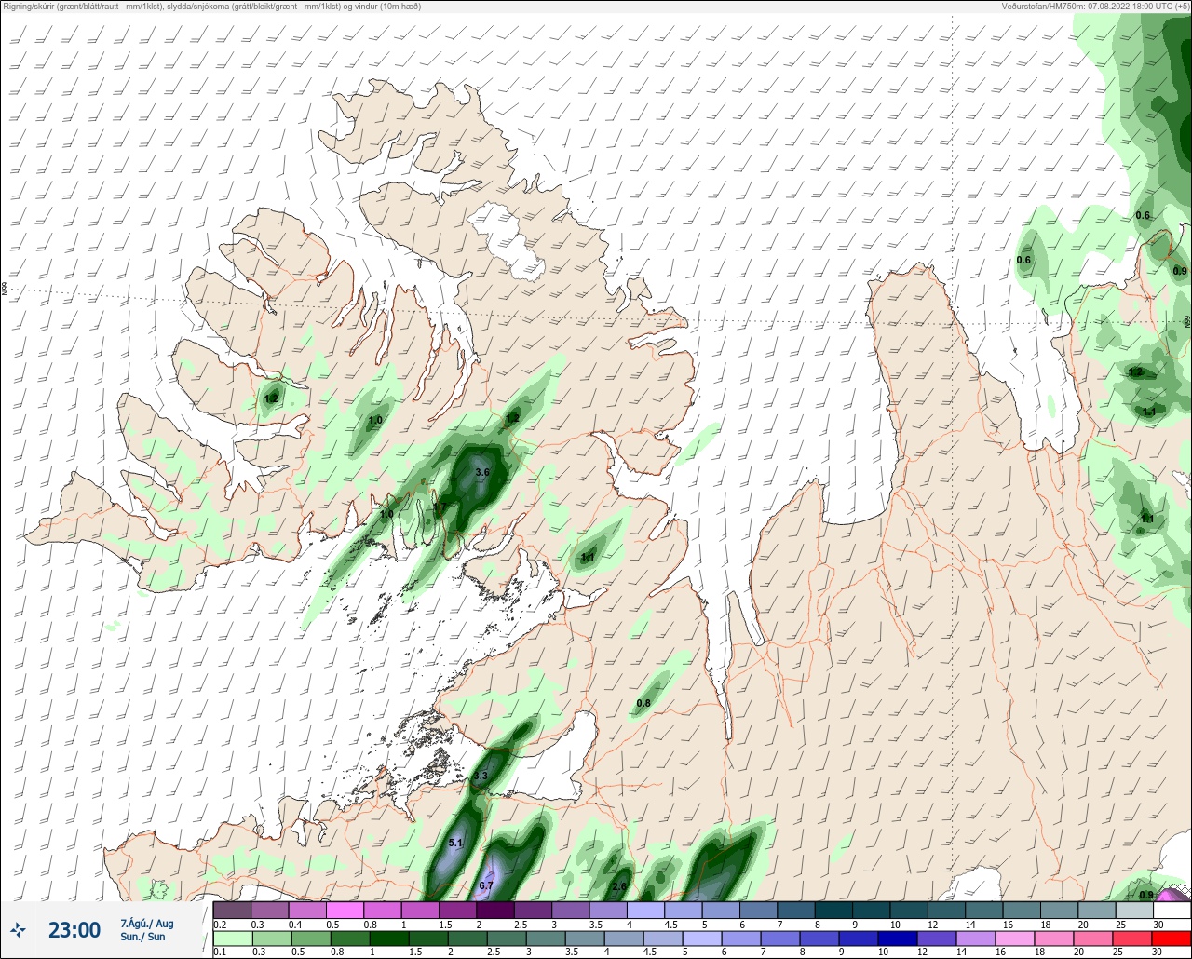Viewport: 1192px width, 959px height.
Task: Click the 23:00 forecast time display
Action: 74,929
